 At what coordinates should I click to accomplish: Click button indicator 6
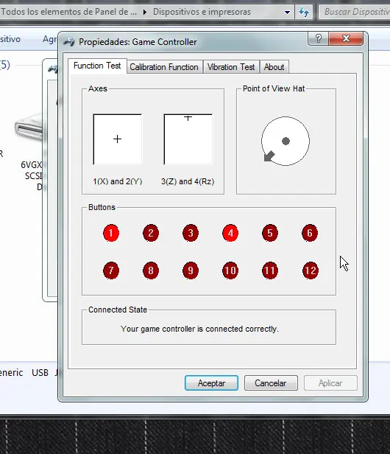310,233
